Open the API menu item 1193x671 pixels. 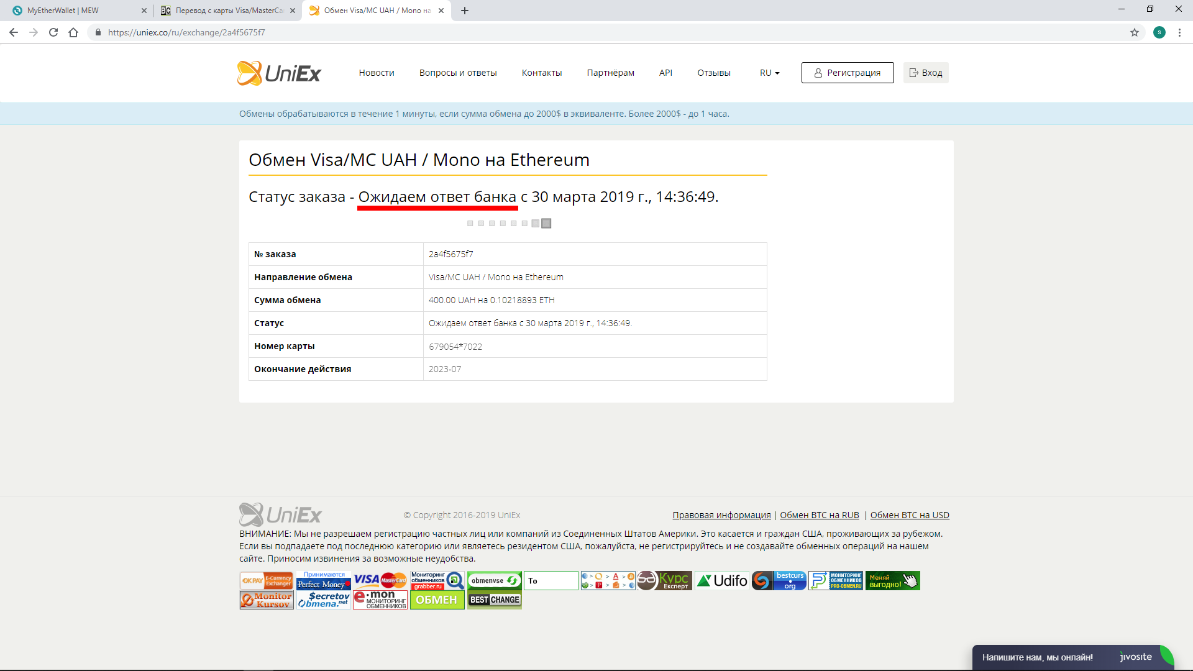[x=665, y=73]
